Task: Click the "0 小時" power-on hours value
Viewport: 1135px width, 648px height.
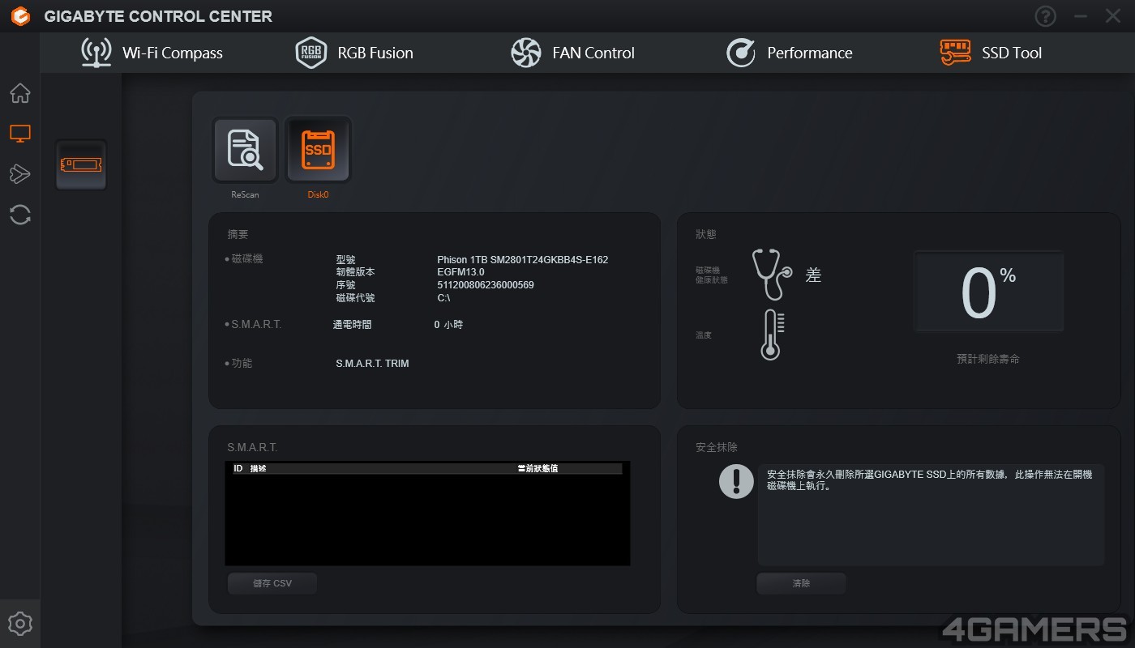Action: (449, 325)
